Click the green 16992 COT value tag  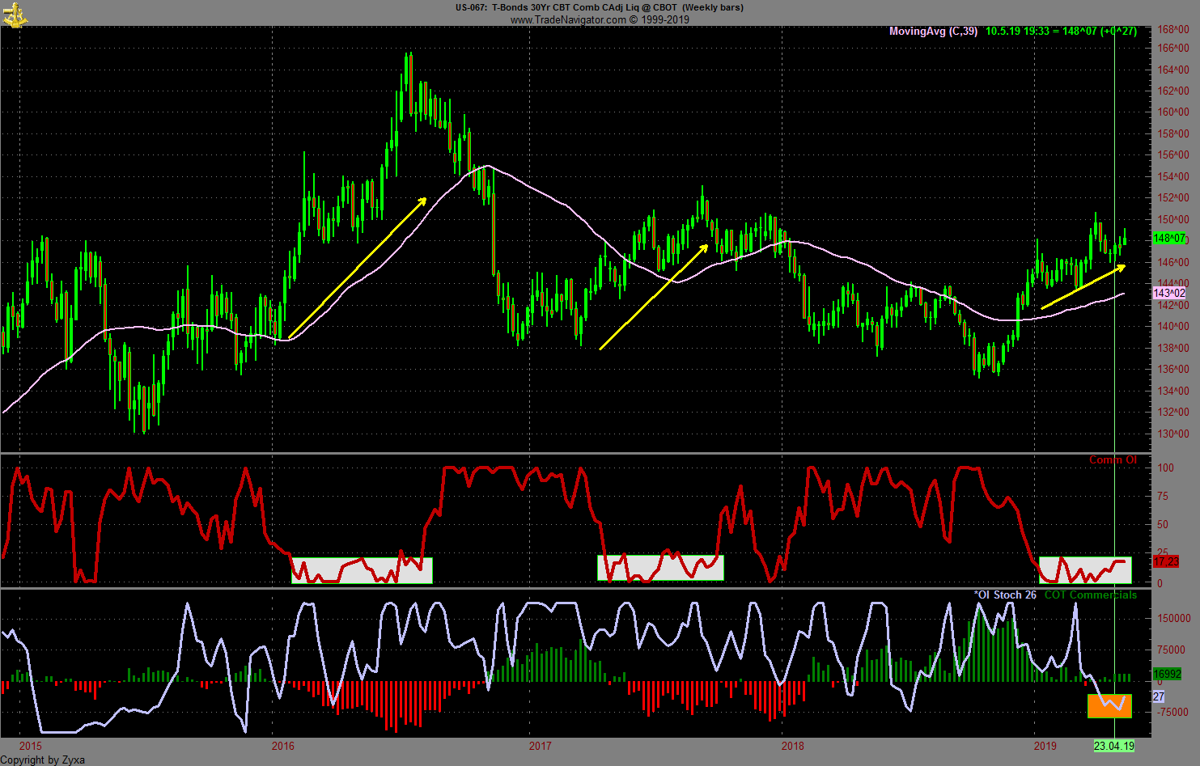pos(1167,674)
